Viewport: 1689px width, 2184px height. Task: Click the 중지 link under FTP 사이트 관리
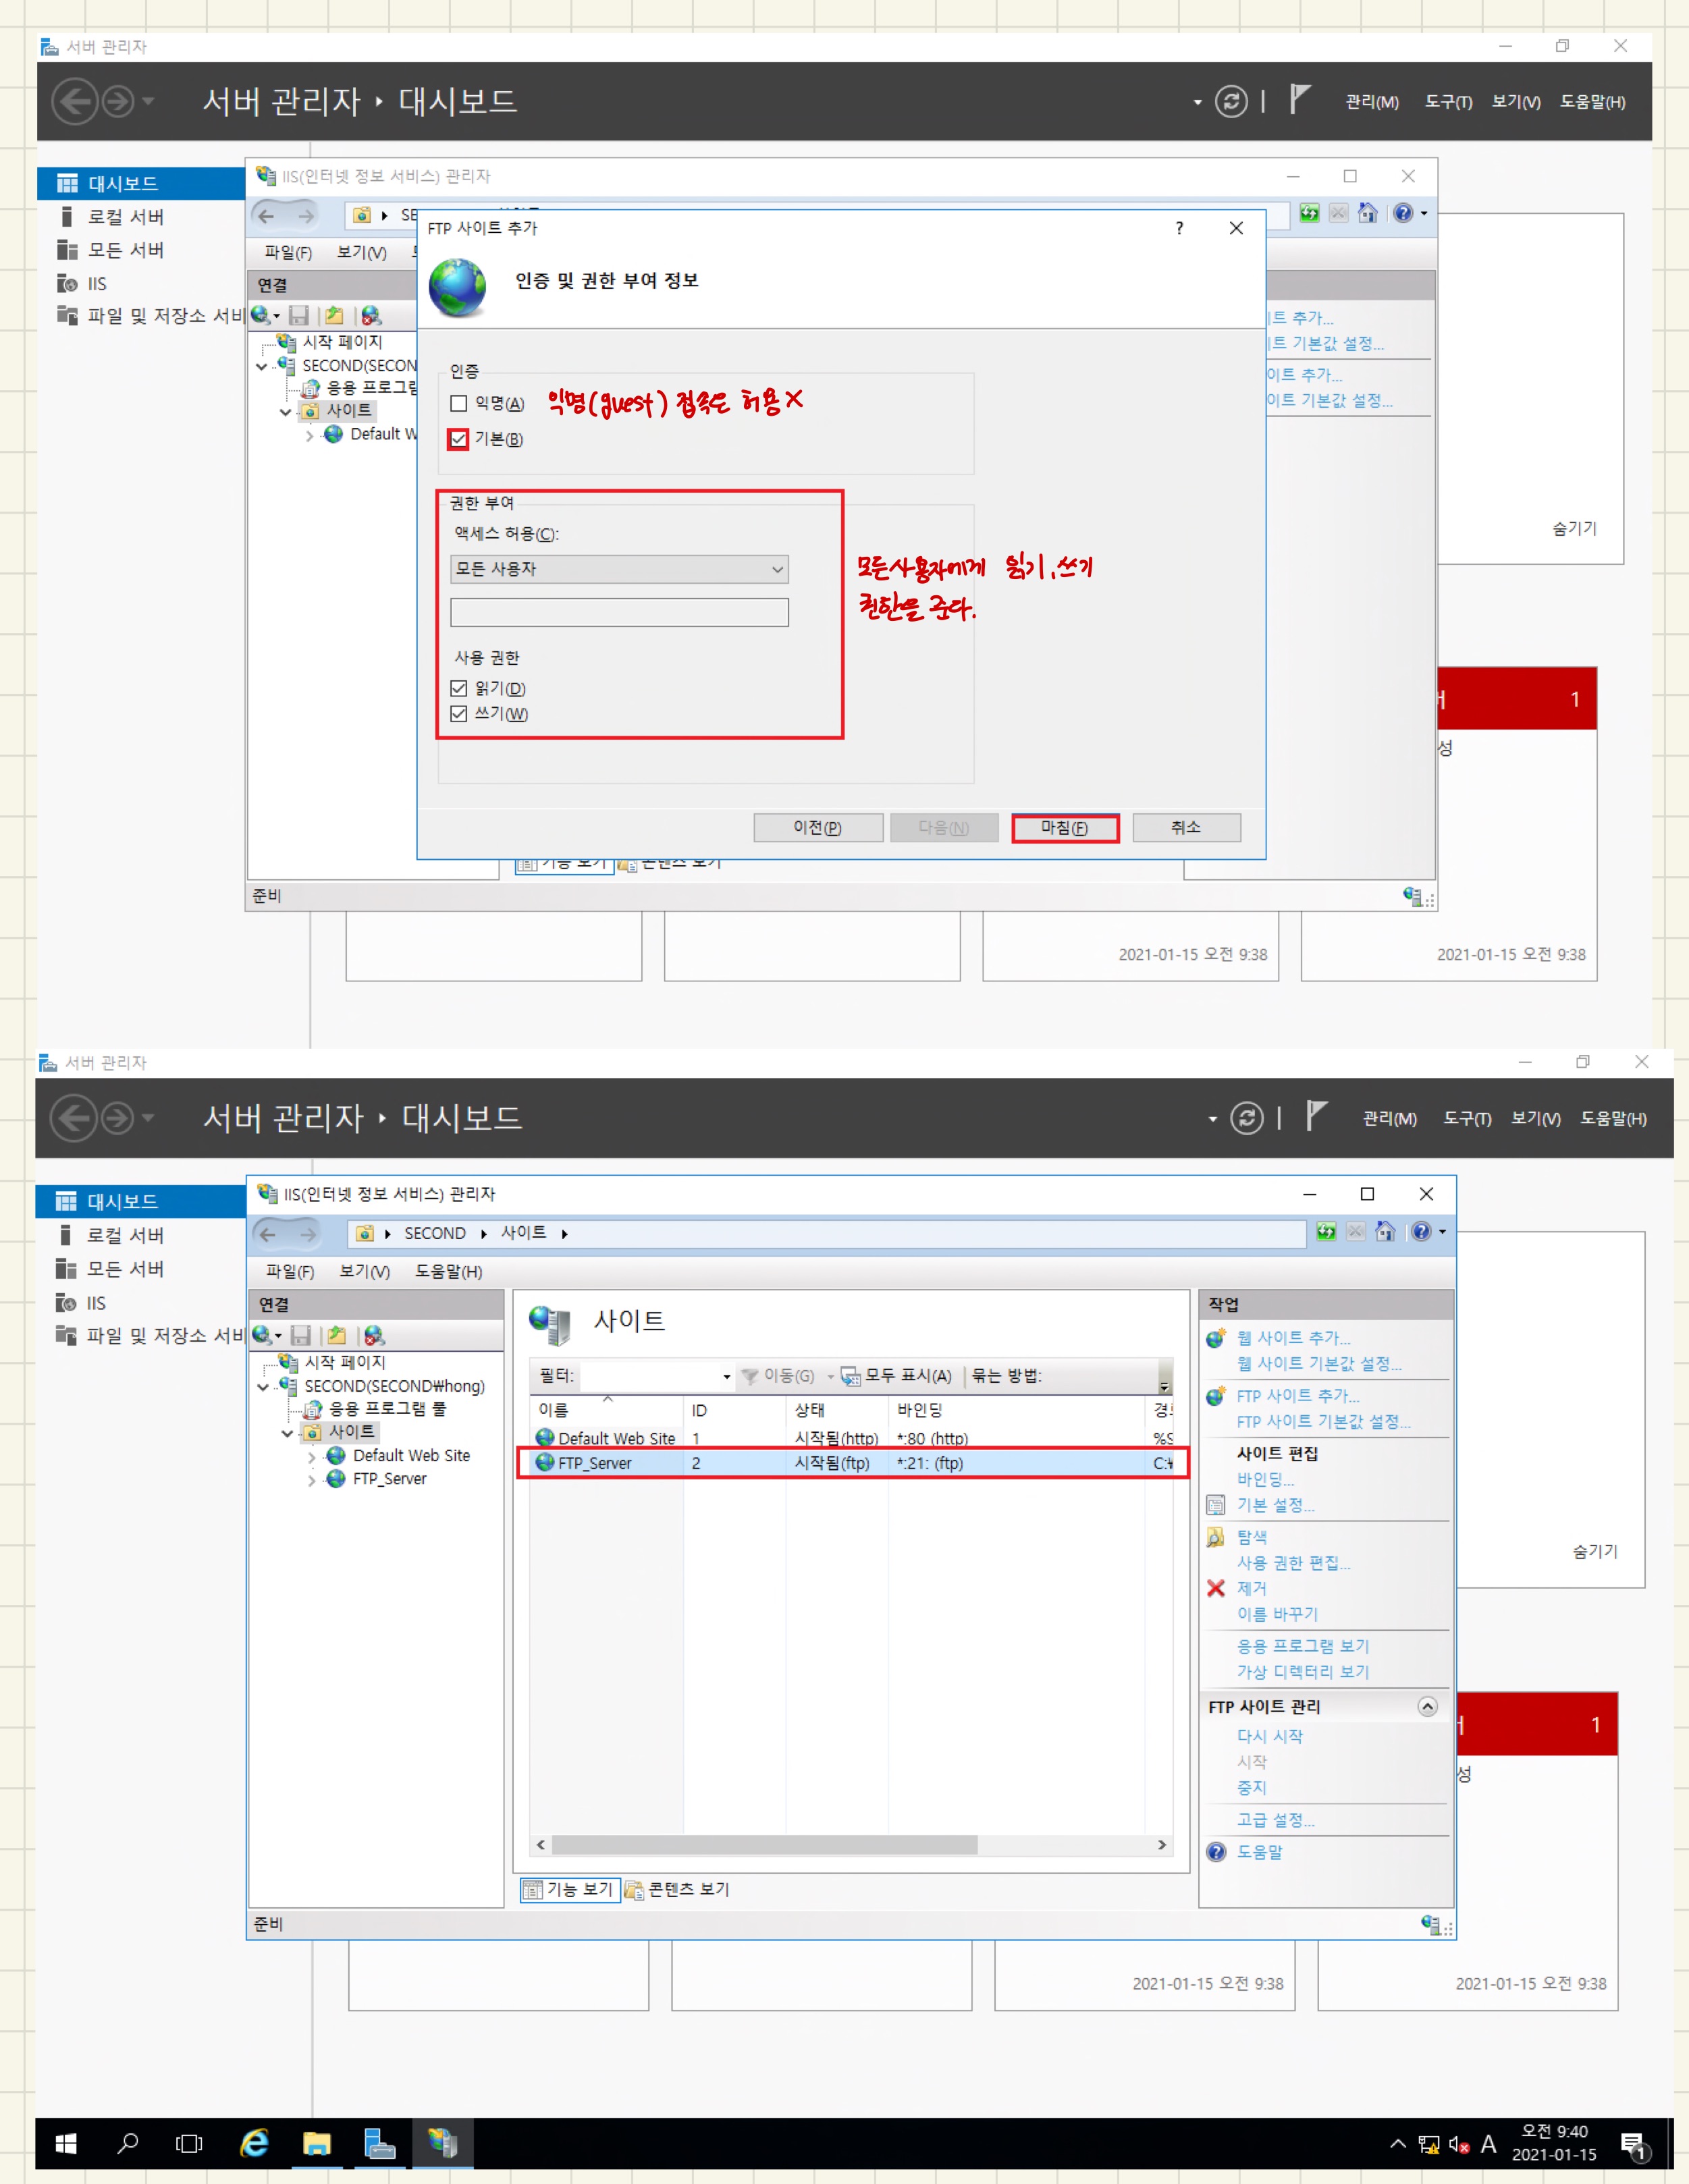[1252, 1788]
